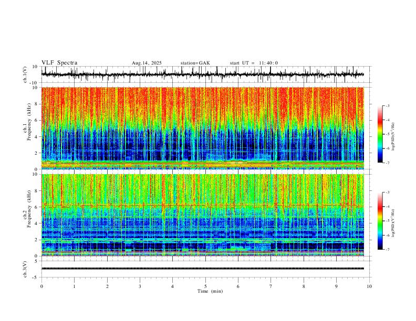Click the ch.1(V) waveform axis label
The height and width of the screenshot is (321, 416).
click(x=25, y=74)
